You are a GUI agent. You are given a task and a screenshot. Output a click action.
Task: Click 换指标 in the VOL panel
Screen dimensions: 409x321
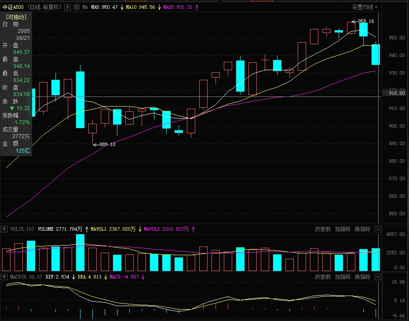pos(362,229)
